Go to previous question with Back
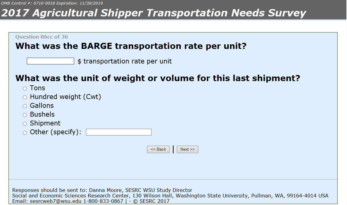 click(158, 149)
